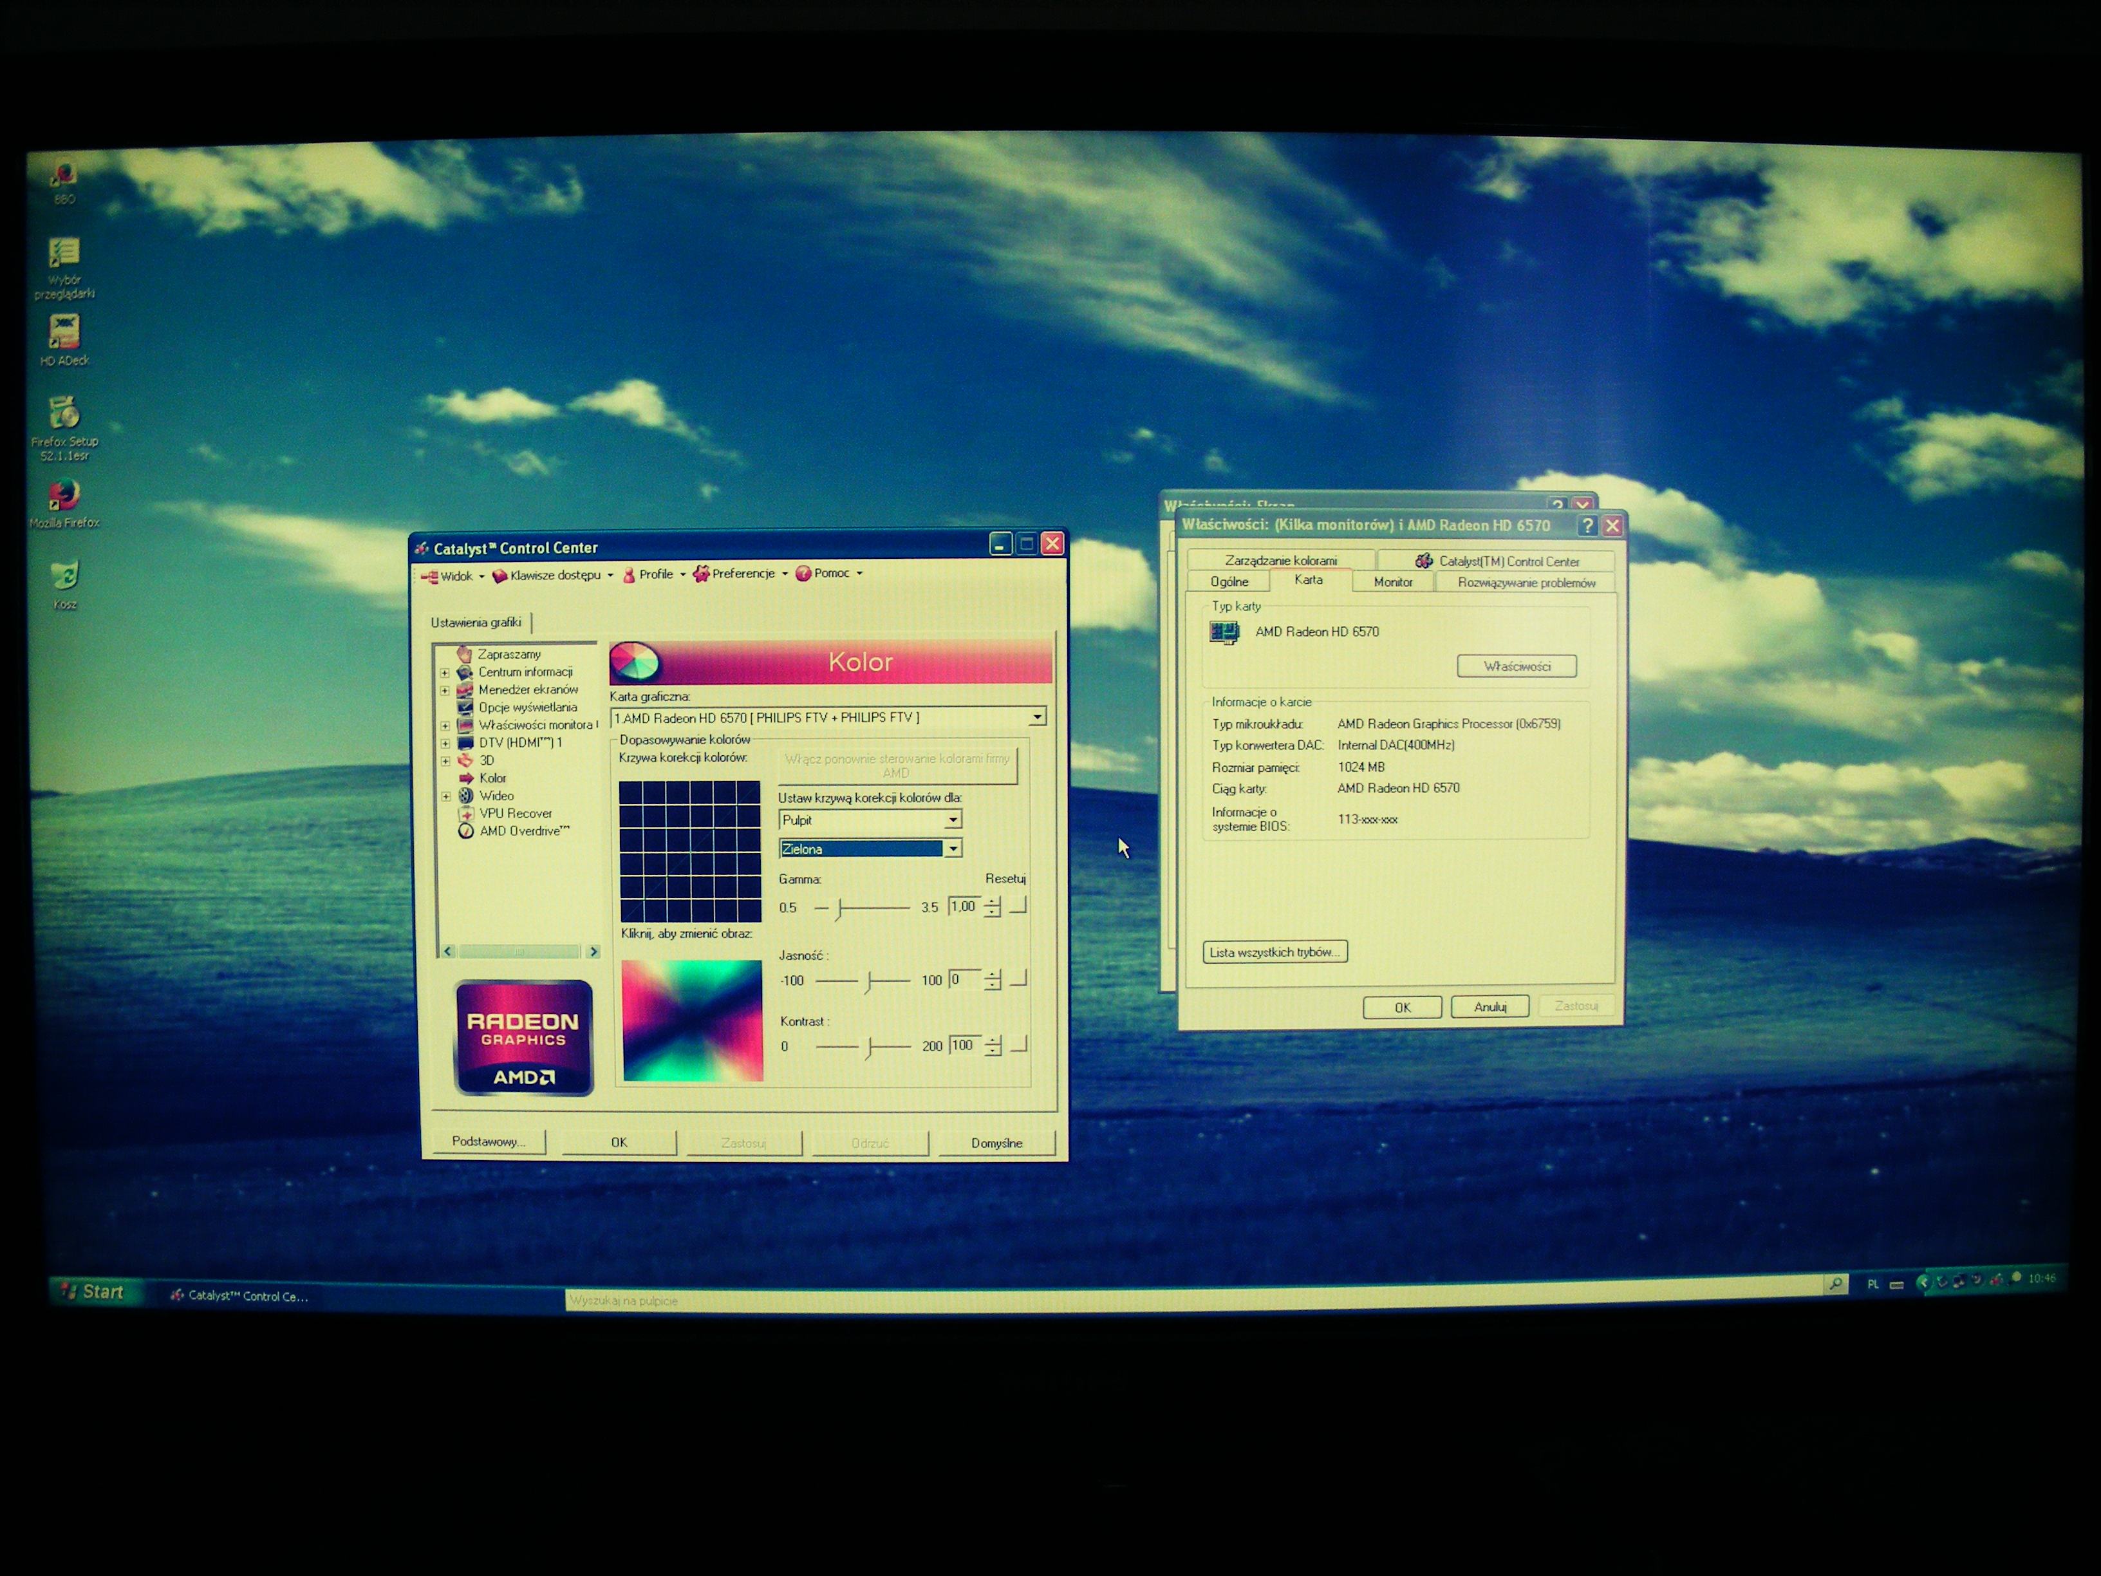Open the Preferencje menu
Viewport: 2101px width, 1576px height.
pos(741,574)
